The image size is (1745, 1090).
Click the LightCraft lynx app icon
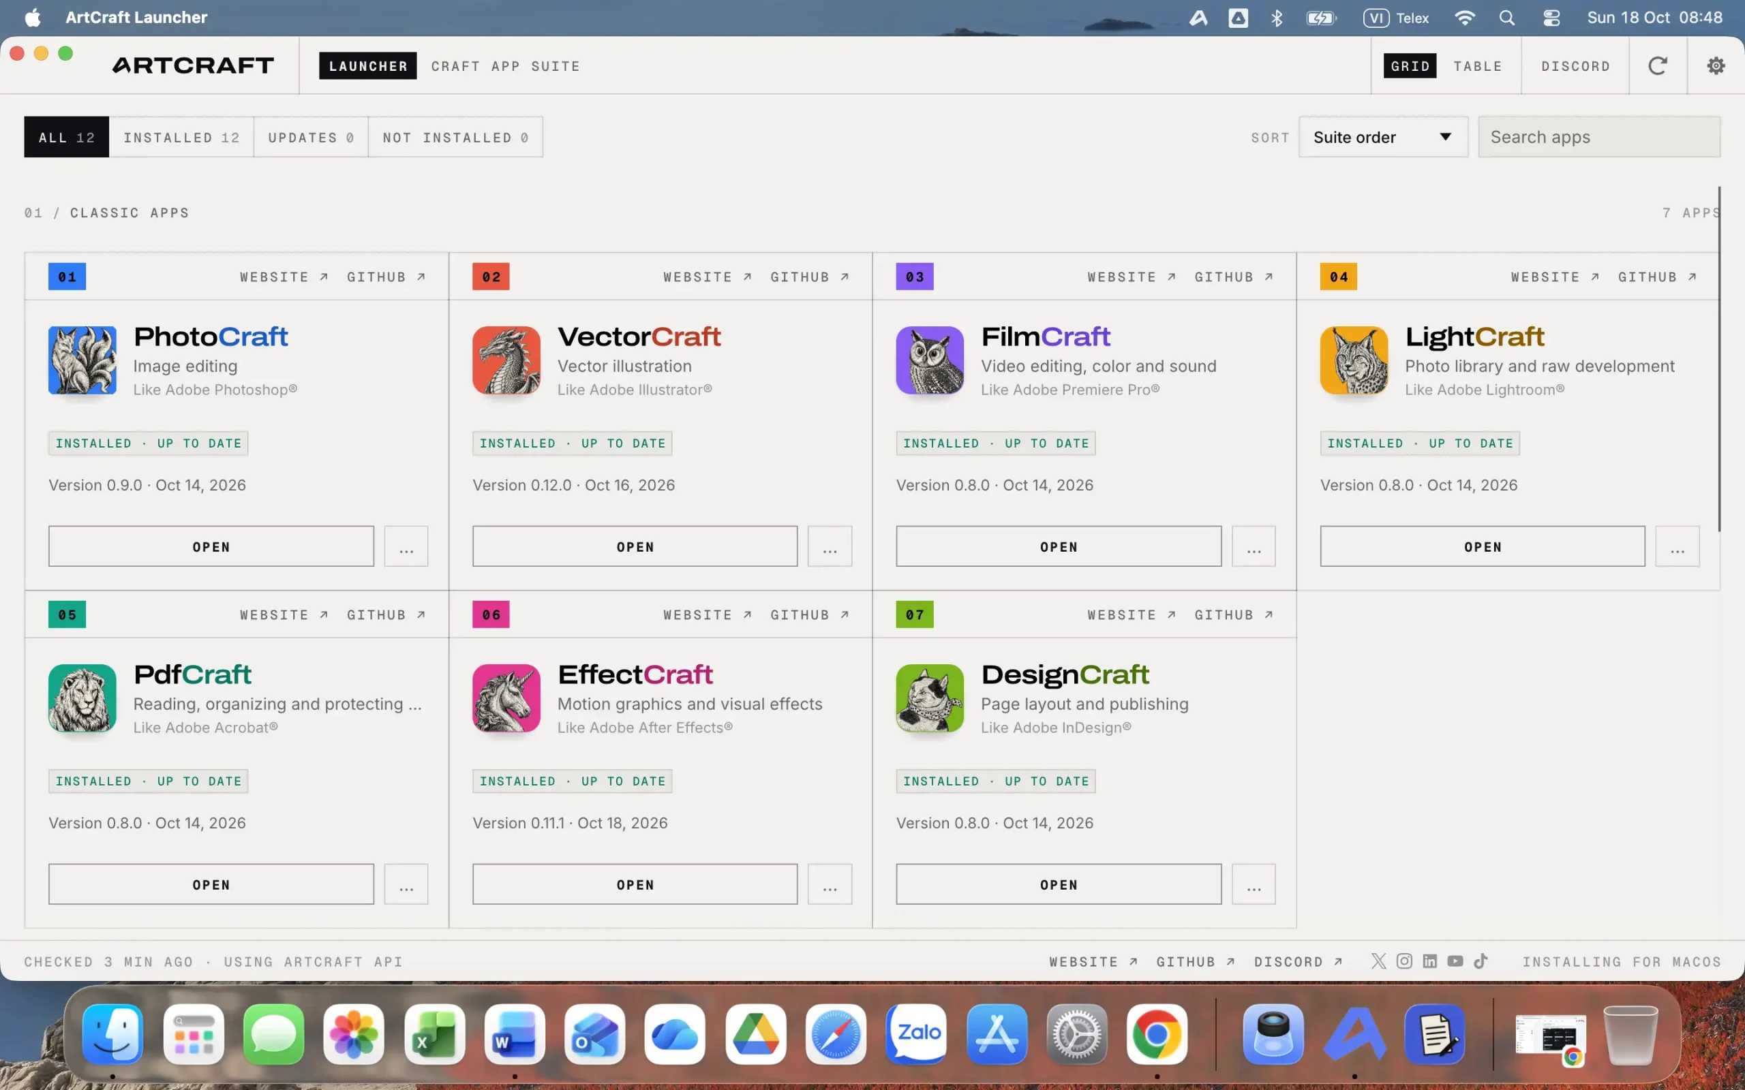point(1354,360)
